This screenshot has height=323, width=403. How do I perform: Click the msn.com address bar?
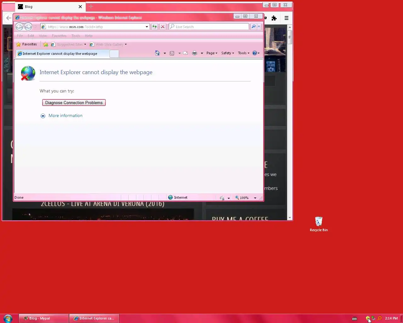[x=94, y=27]
